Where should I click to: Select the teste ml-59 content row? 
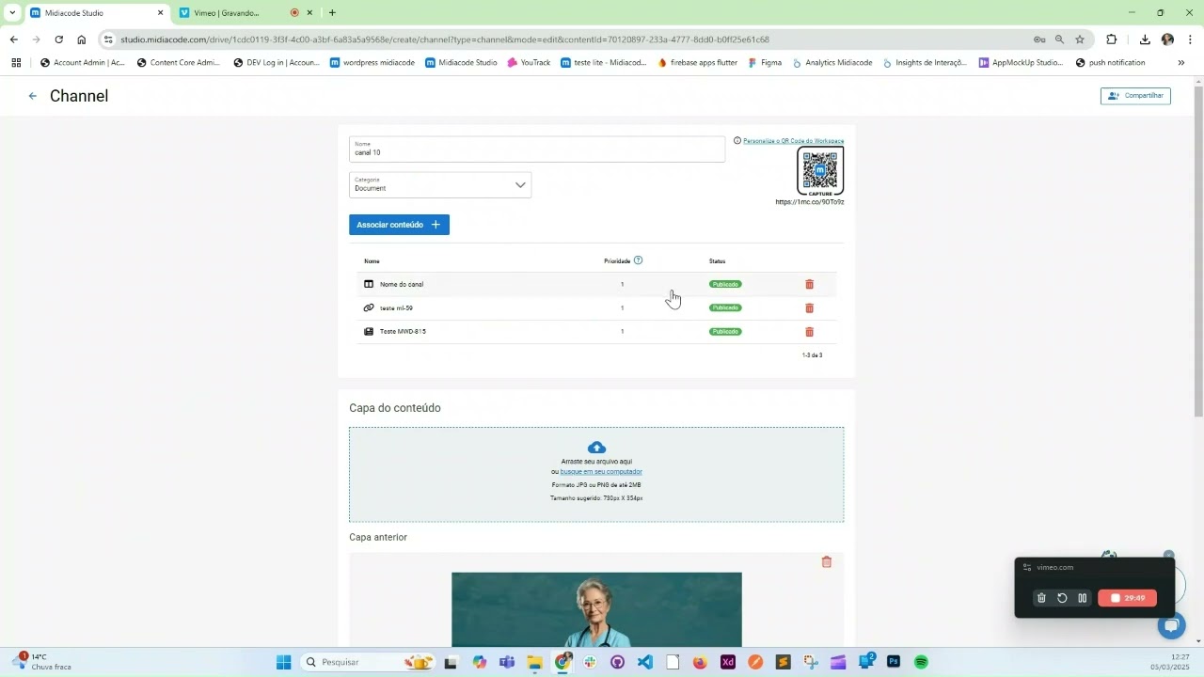tap(596, 307)
